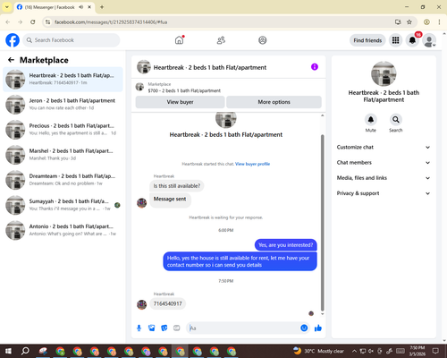View site information icon in the address bar
Image resolution: width=447 pixels, height=358 pixels.
47,22
